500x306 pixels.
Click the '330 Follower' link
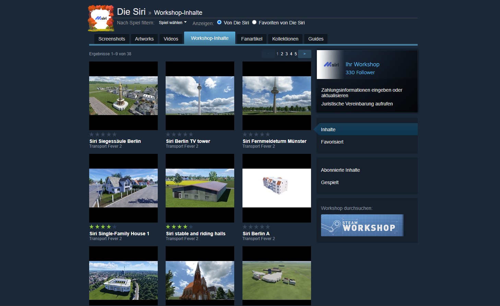[x=360, y=72]
